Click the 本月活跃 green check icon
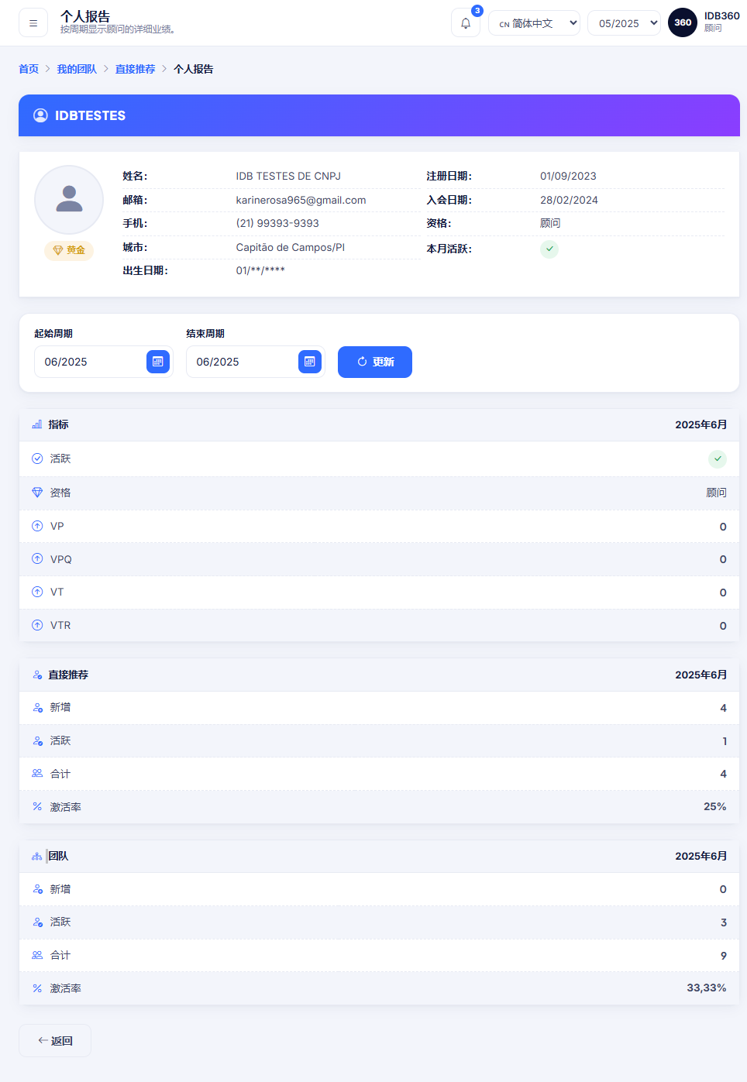This screenshot has height=1082, width=747. tap(549, 249)
